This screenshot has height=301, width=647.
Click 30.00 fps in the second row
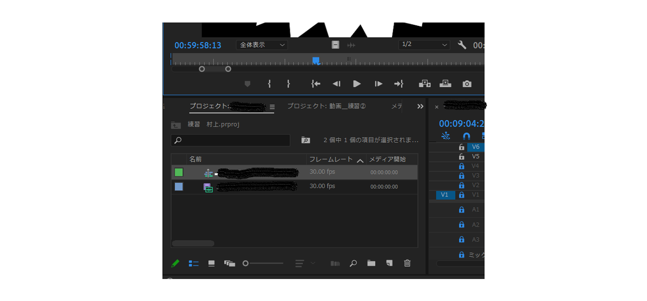tap(322, 186)
